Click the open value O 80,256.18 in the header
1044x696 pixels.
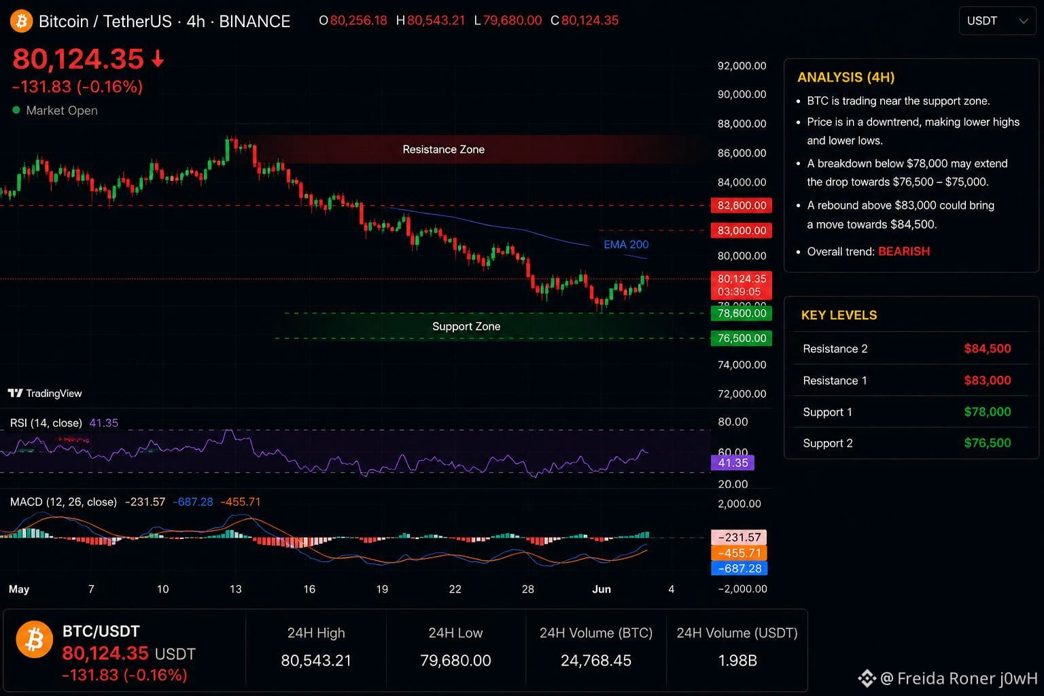(x=353, y=20)
